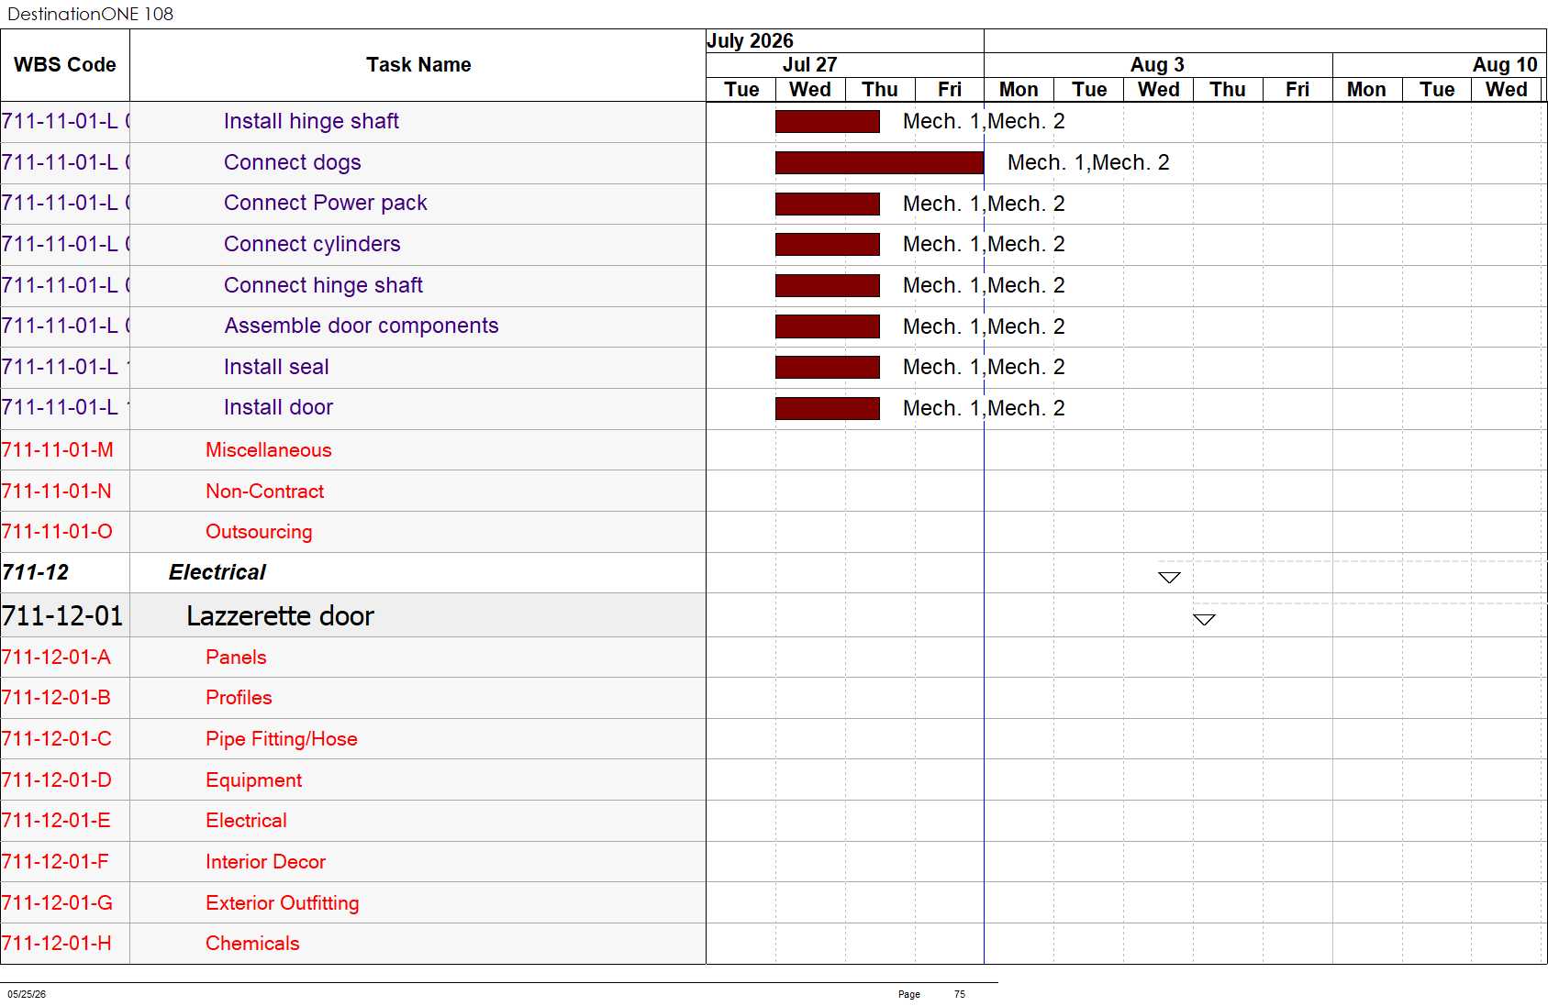The height and width of the screenshot is (1006, 1548).
Task: Select the Install hinge shaft Gantt bar
Action: [x=827, y=121]
